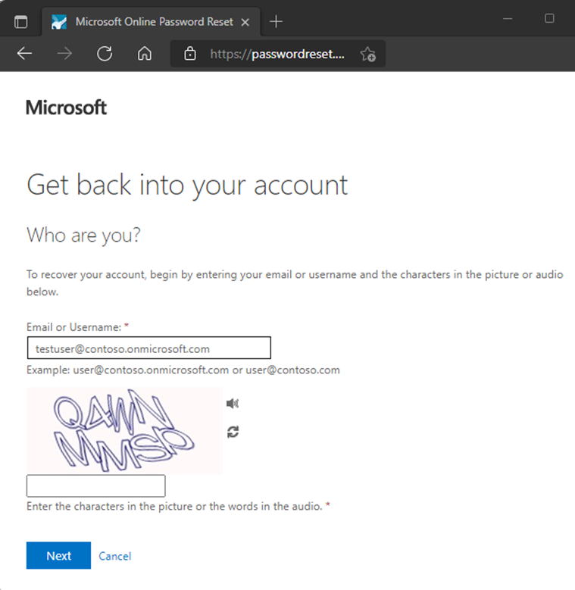Click the Email or Username field

(x=148, y=348)
